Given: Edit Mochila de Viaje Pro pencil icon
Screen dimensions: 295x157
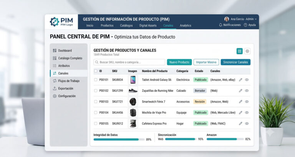Looking at the screenshot, I should coord(240,113).
